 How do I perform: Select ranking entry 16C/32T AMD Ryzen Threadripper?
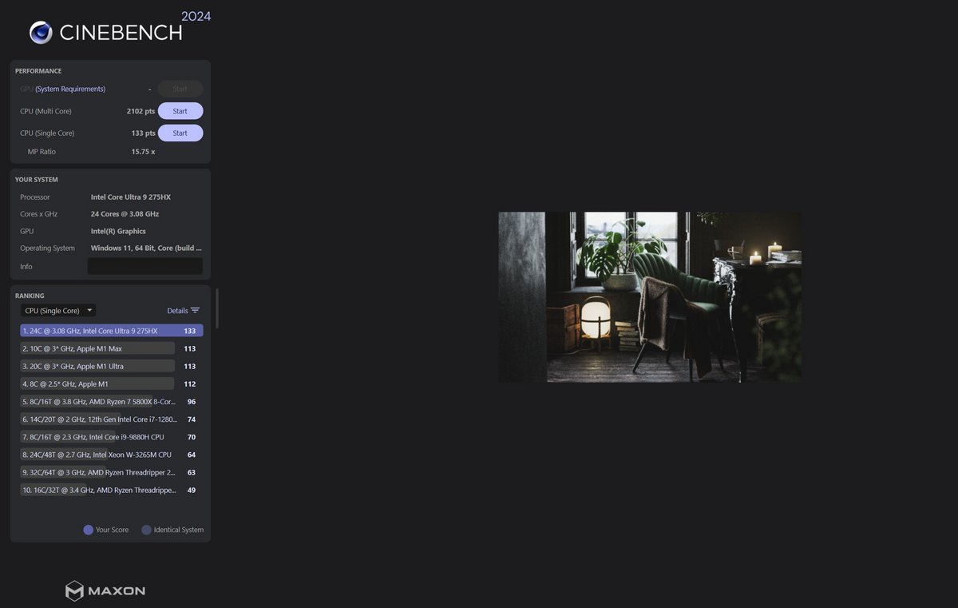[x=111, y=491]
